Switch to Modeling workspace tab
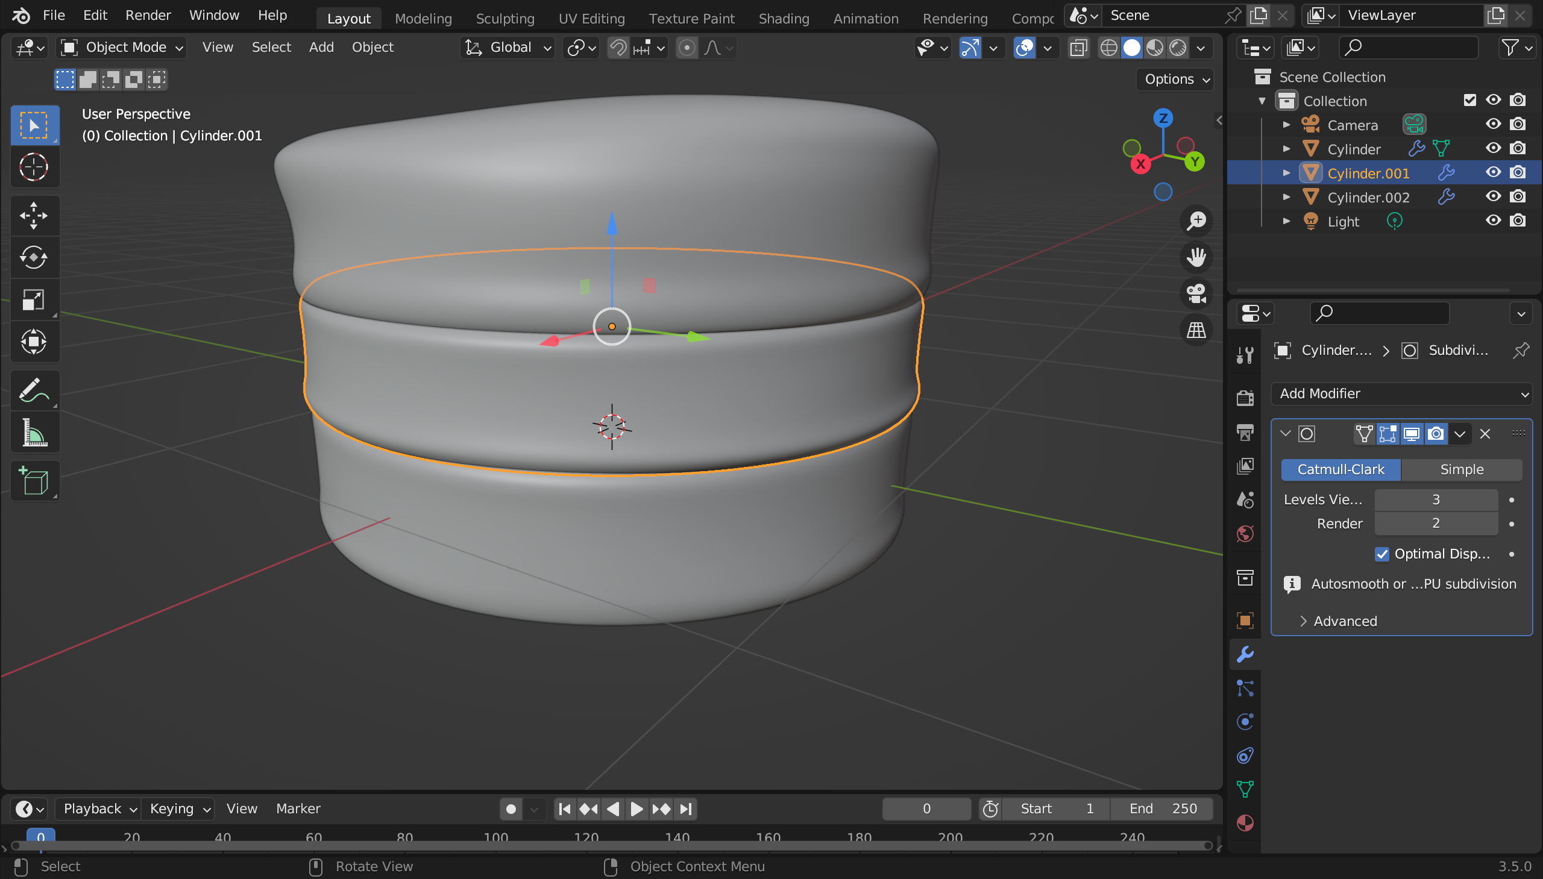 click(x=423, y=19)
